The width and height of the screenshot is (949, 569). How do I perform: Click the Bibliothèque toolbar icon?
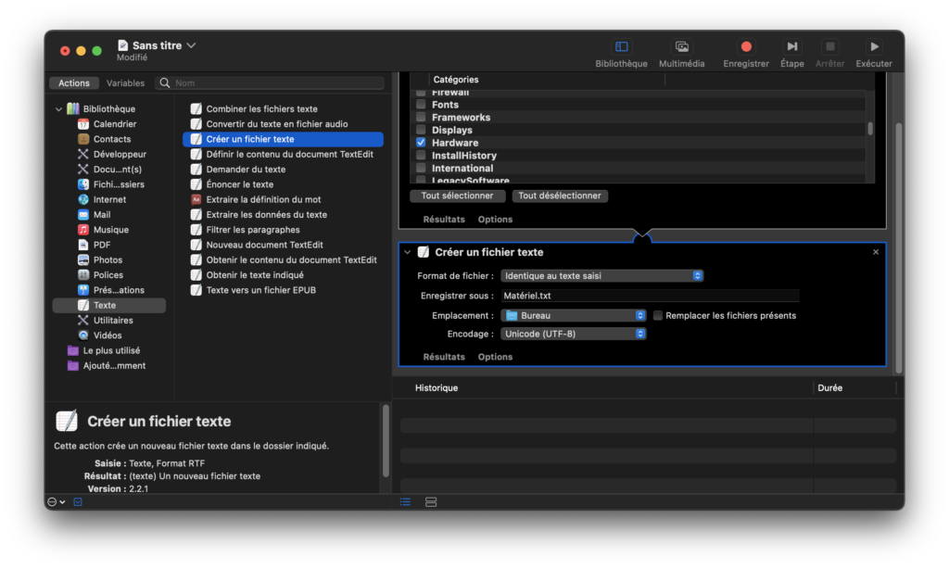[621, 46]
